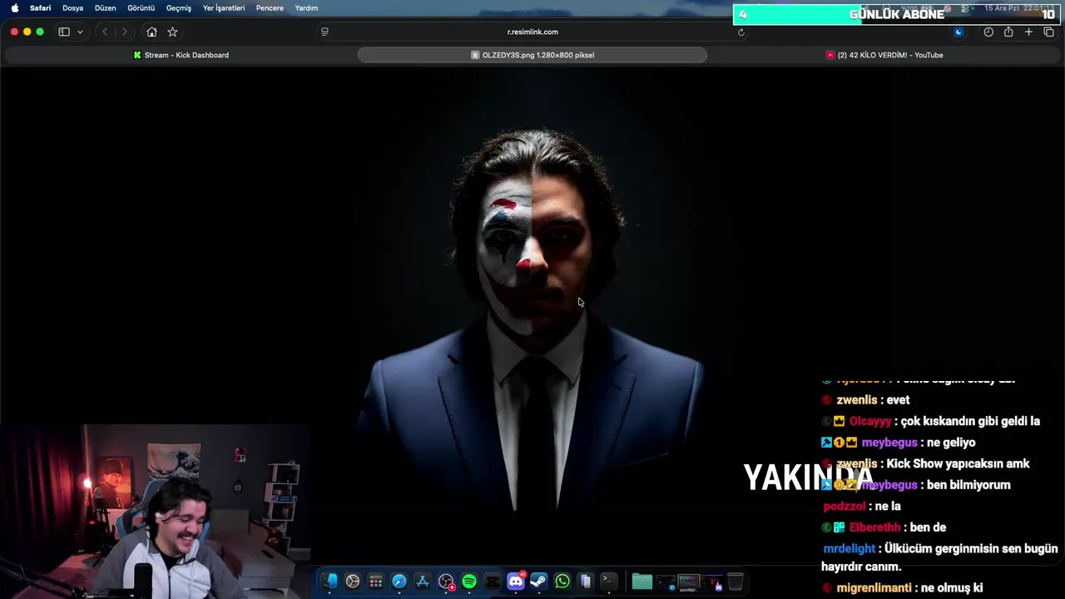
Task: Go forward to the next page
Action: click(x=125, y=32)
